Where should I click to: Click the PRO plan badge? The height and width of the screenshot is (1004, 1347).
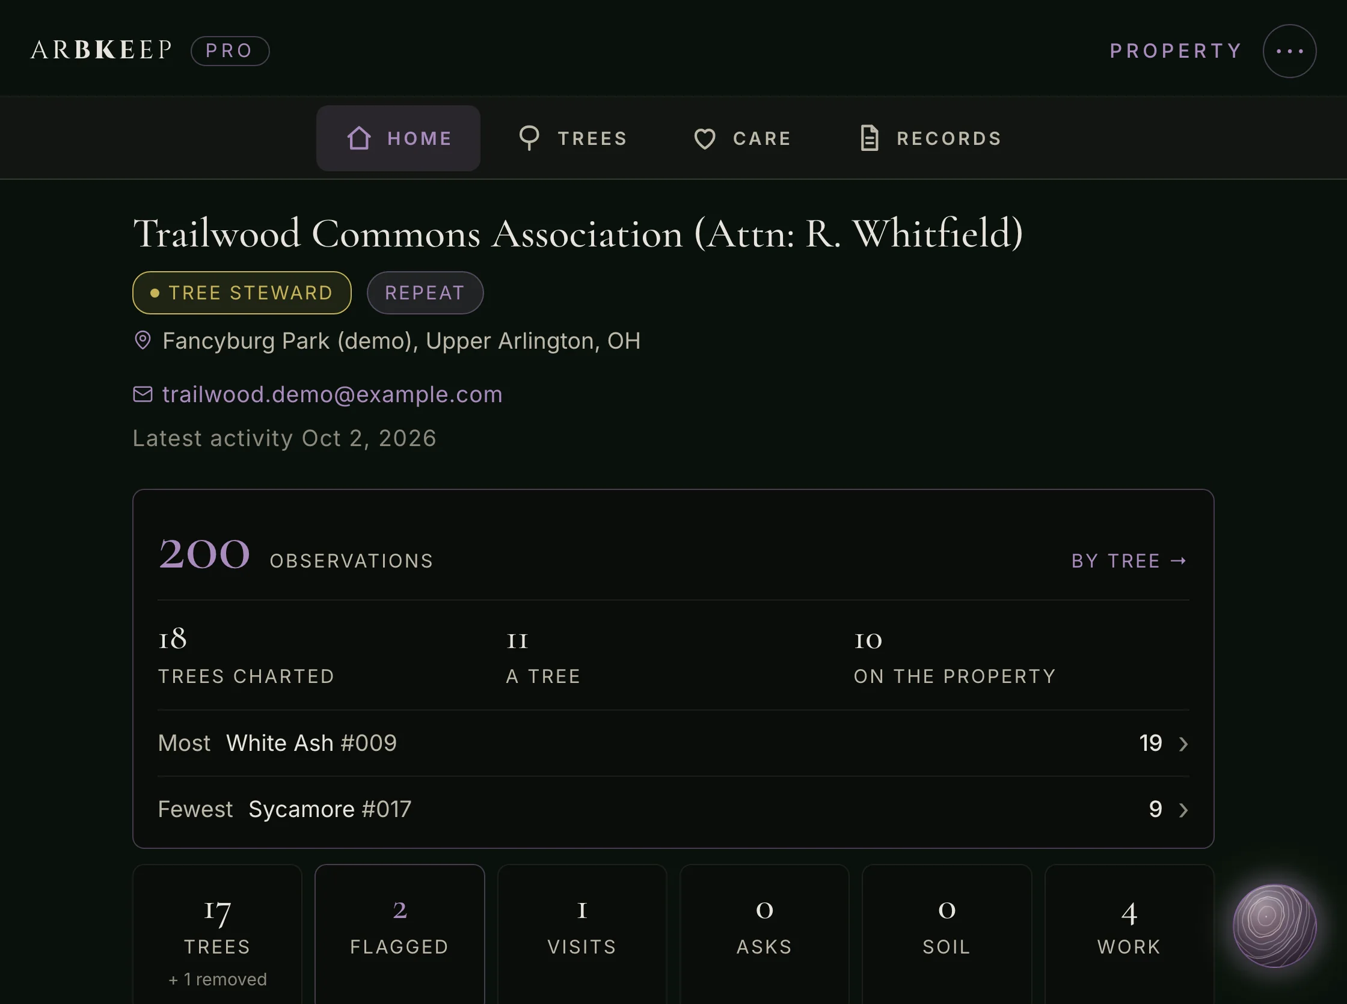point(230,51)
